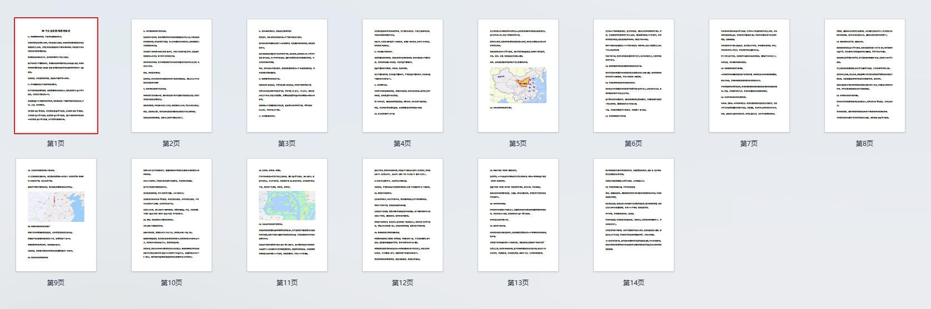Open the page 11 thumbnail with the green map
931x309 pixels.
pos(287,215)
